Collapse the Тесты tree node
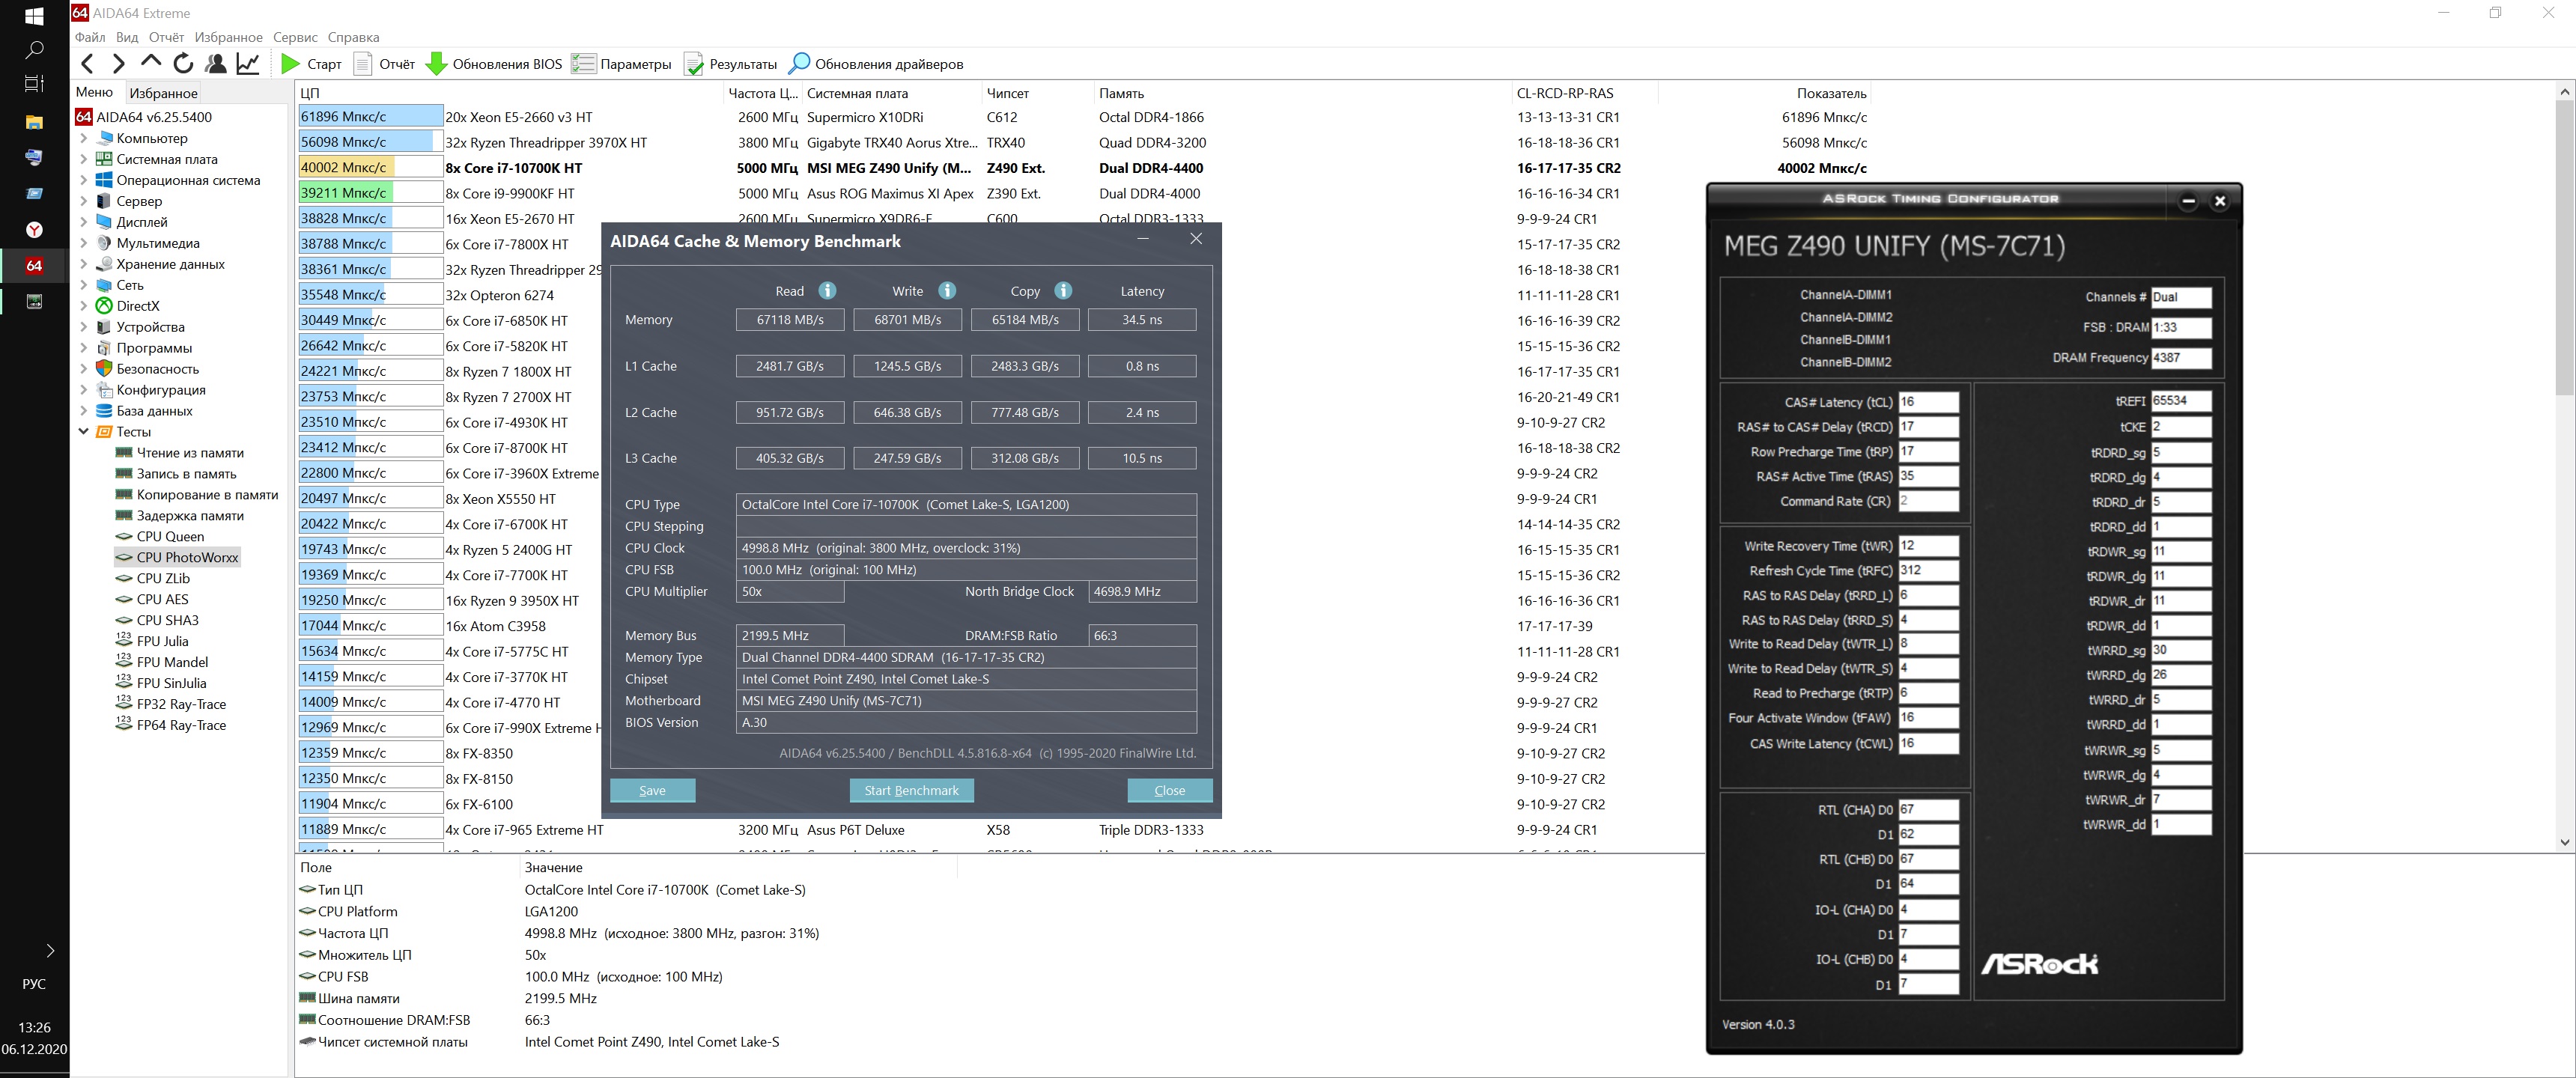This screenshot has height=1078, width=2576. pyautogui.click(x=84, y=432)
